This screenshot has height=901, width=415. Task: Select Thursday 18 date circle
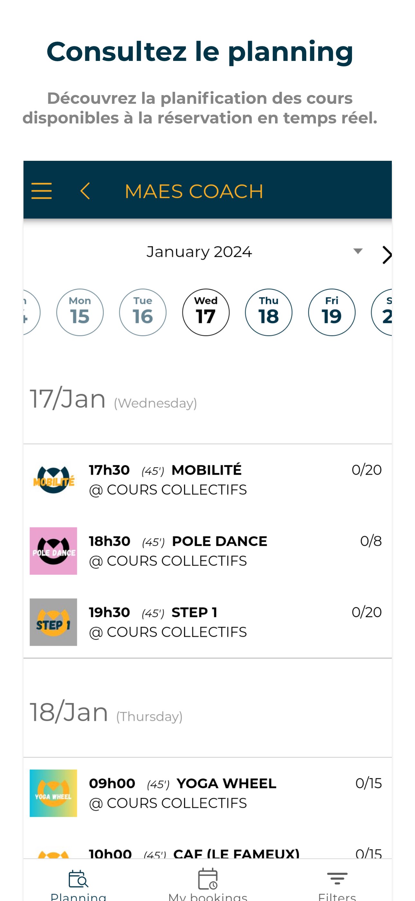[x=269, y=312]
